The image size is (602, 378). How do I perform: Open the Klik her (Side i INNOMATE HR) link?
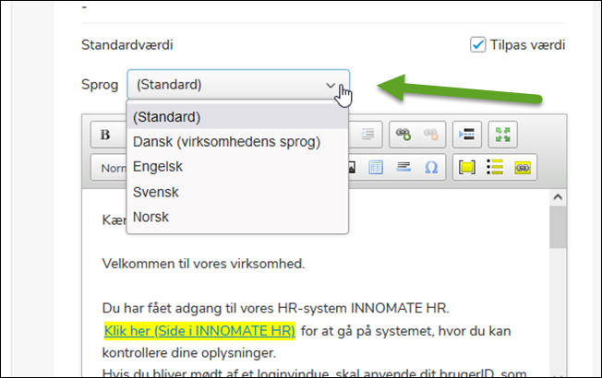[x=199, y=330]
